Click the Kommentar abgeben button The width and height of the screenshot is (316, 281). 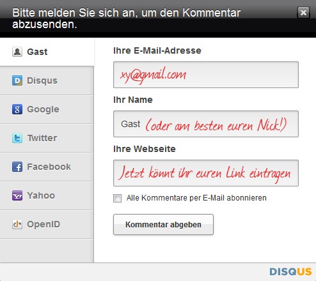(x=163, y=225)
